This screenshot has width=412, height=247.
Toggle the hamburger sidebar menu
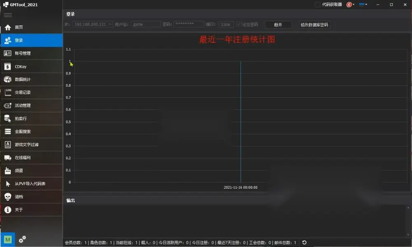click(7, 15)
